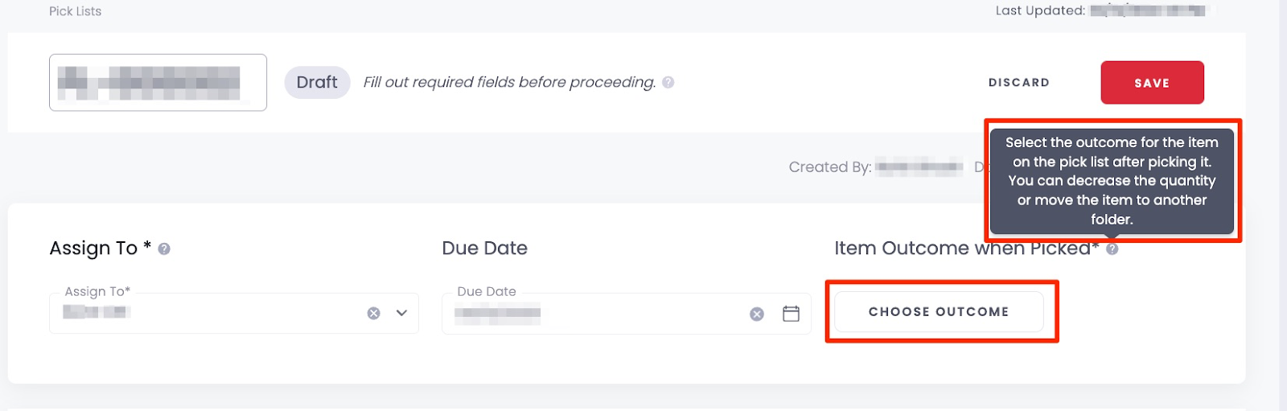This screenshot has width=1287, height=411.
Task: Open the CHOOSE OUTCOME button
Action: (939, 312)
